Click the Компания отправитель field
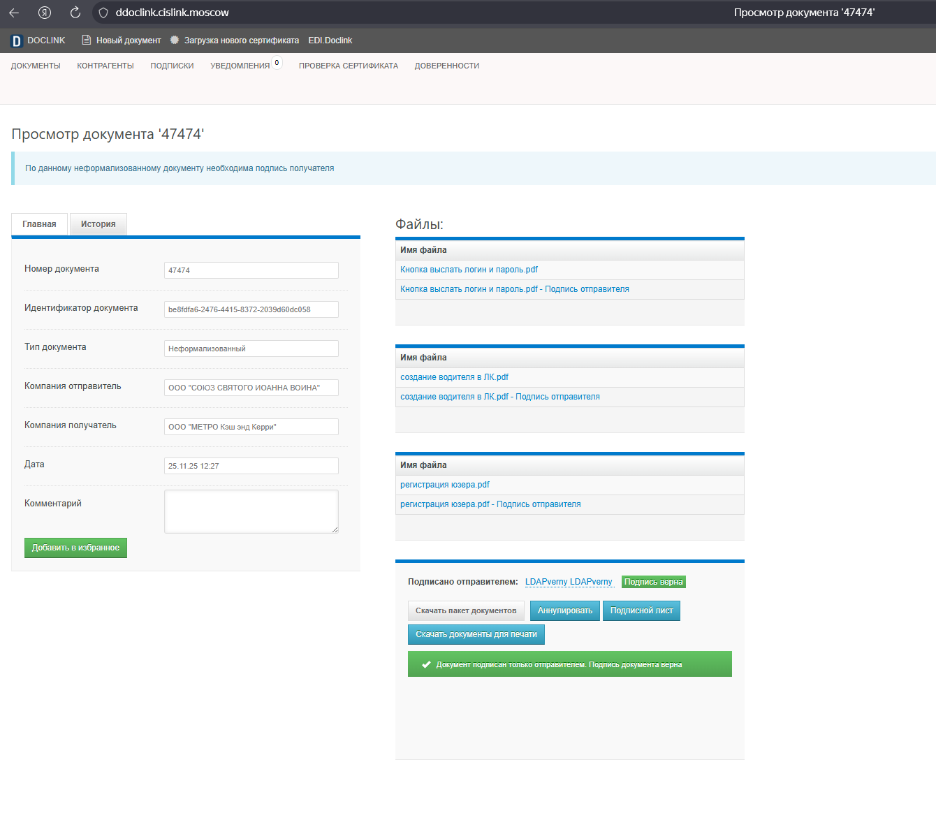 click(251, 388)
